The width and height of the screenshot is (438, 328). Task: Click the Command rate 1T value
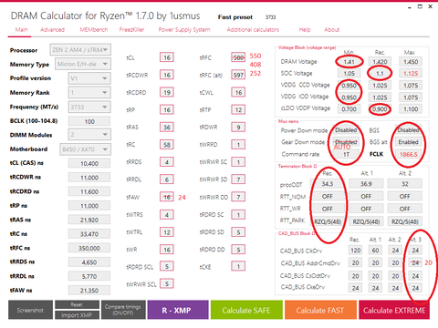(346, 154)
